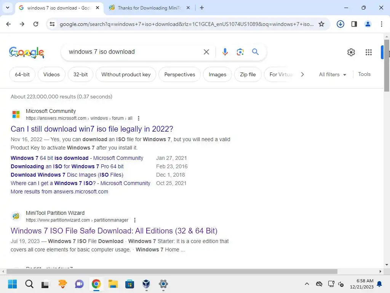This screenshot has width=390, height=293.
Task: Open Chrome profile avatar
Action: point(368,24)
